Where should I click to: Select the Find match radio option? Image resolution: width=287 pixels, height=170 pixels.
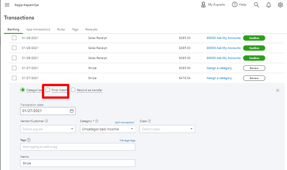(x=48, y=90)
